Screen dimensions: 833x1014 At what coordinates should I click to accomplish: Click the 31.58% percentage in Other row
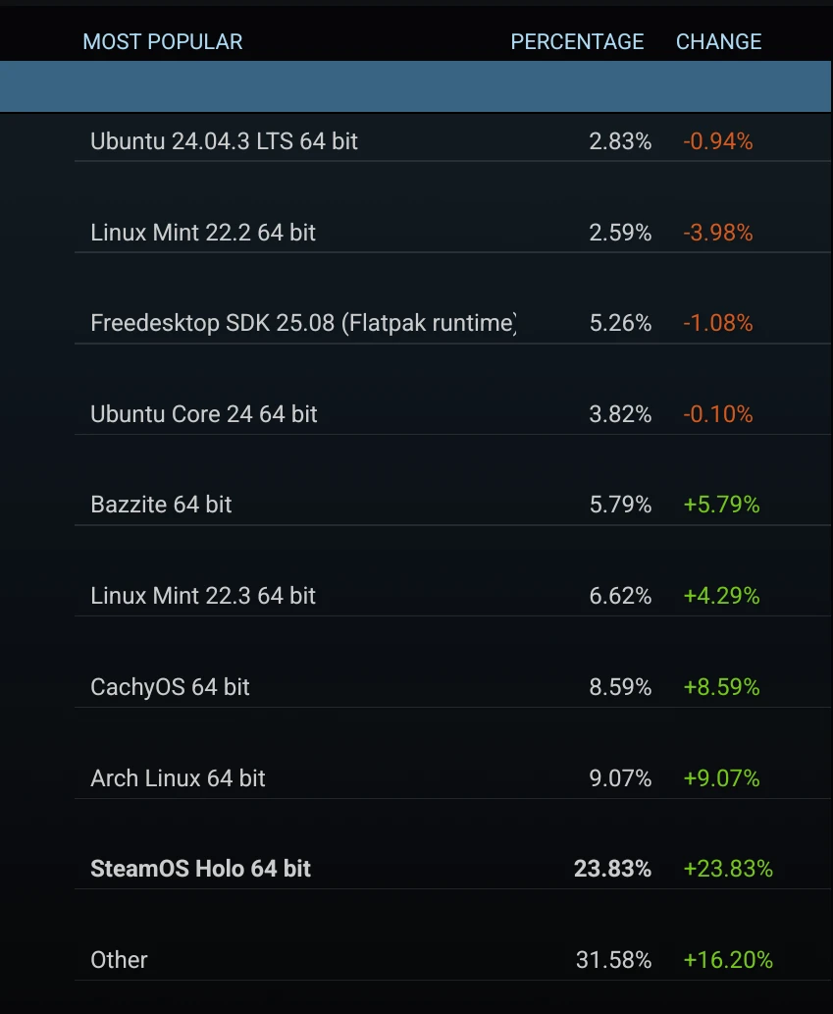coord(613,960)
